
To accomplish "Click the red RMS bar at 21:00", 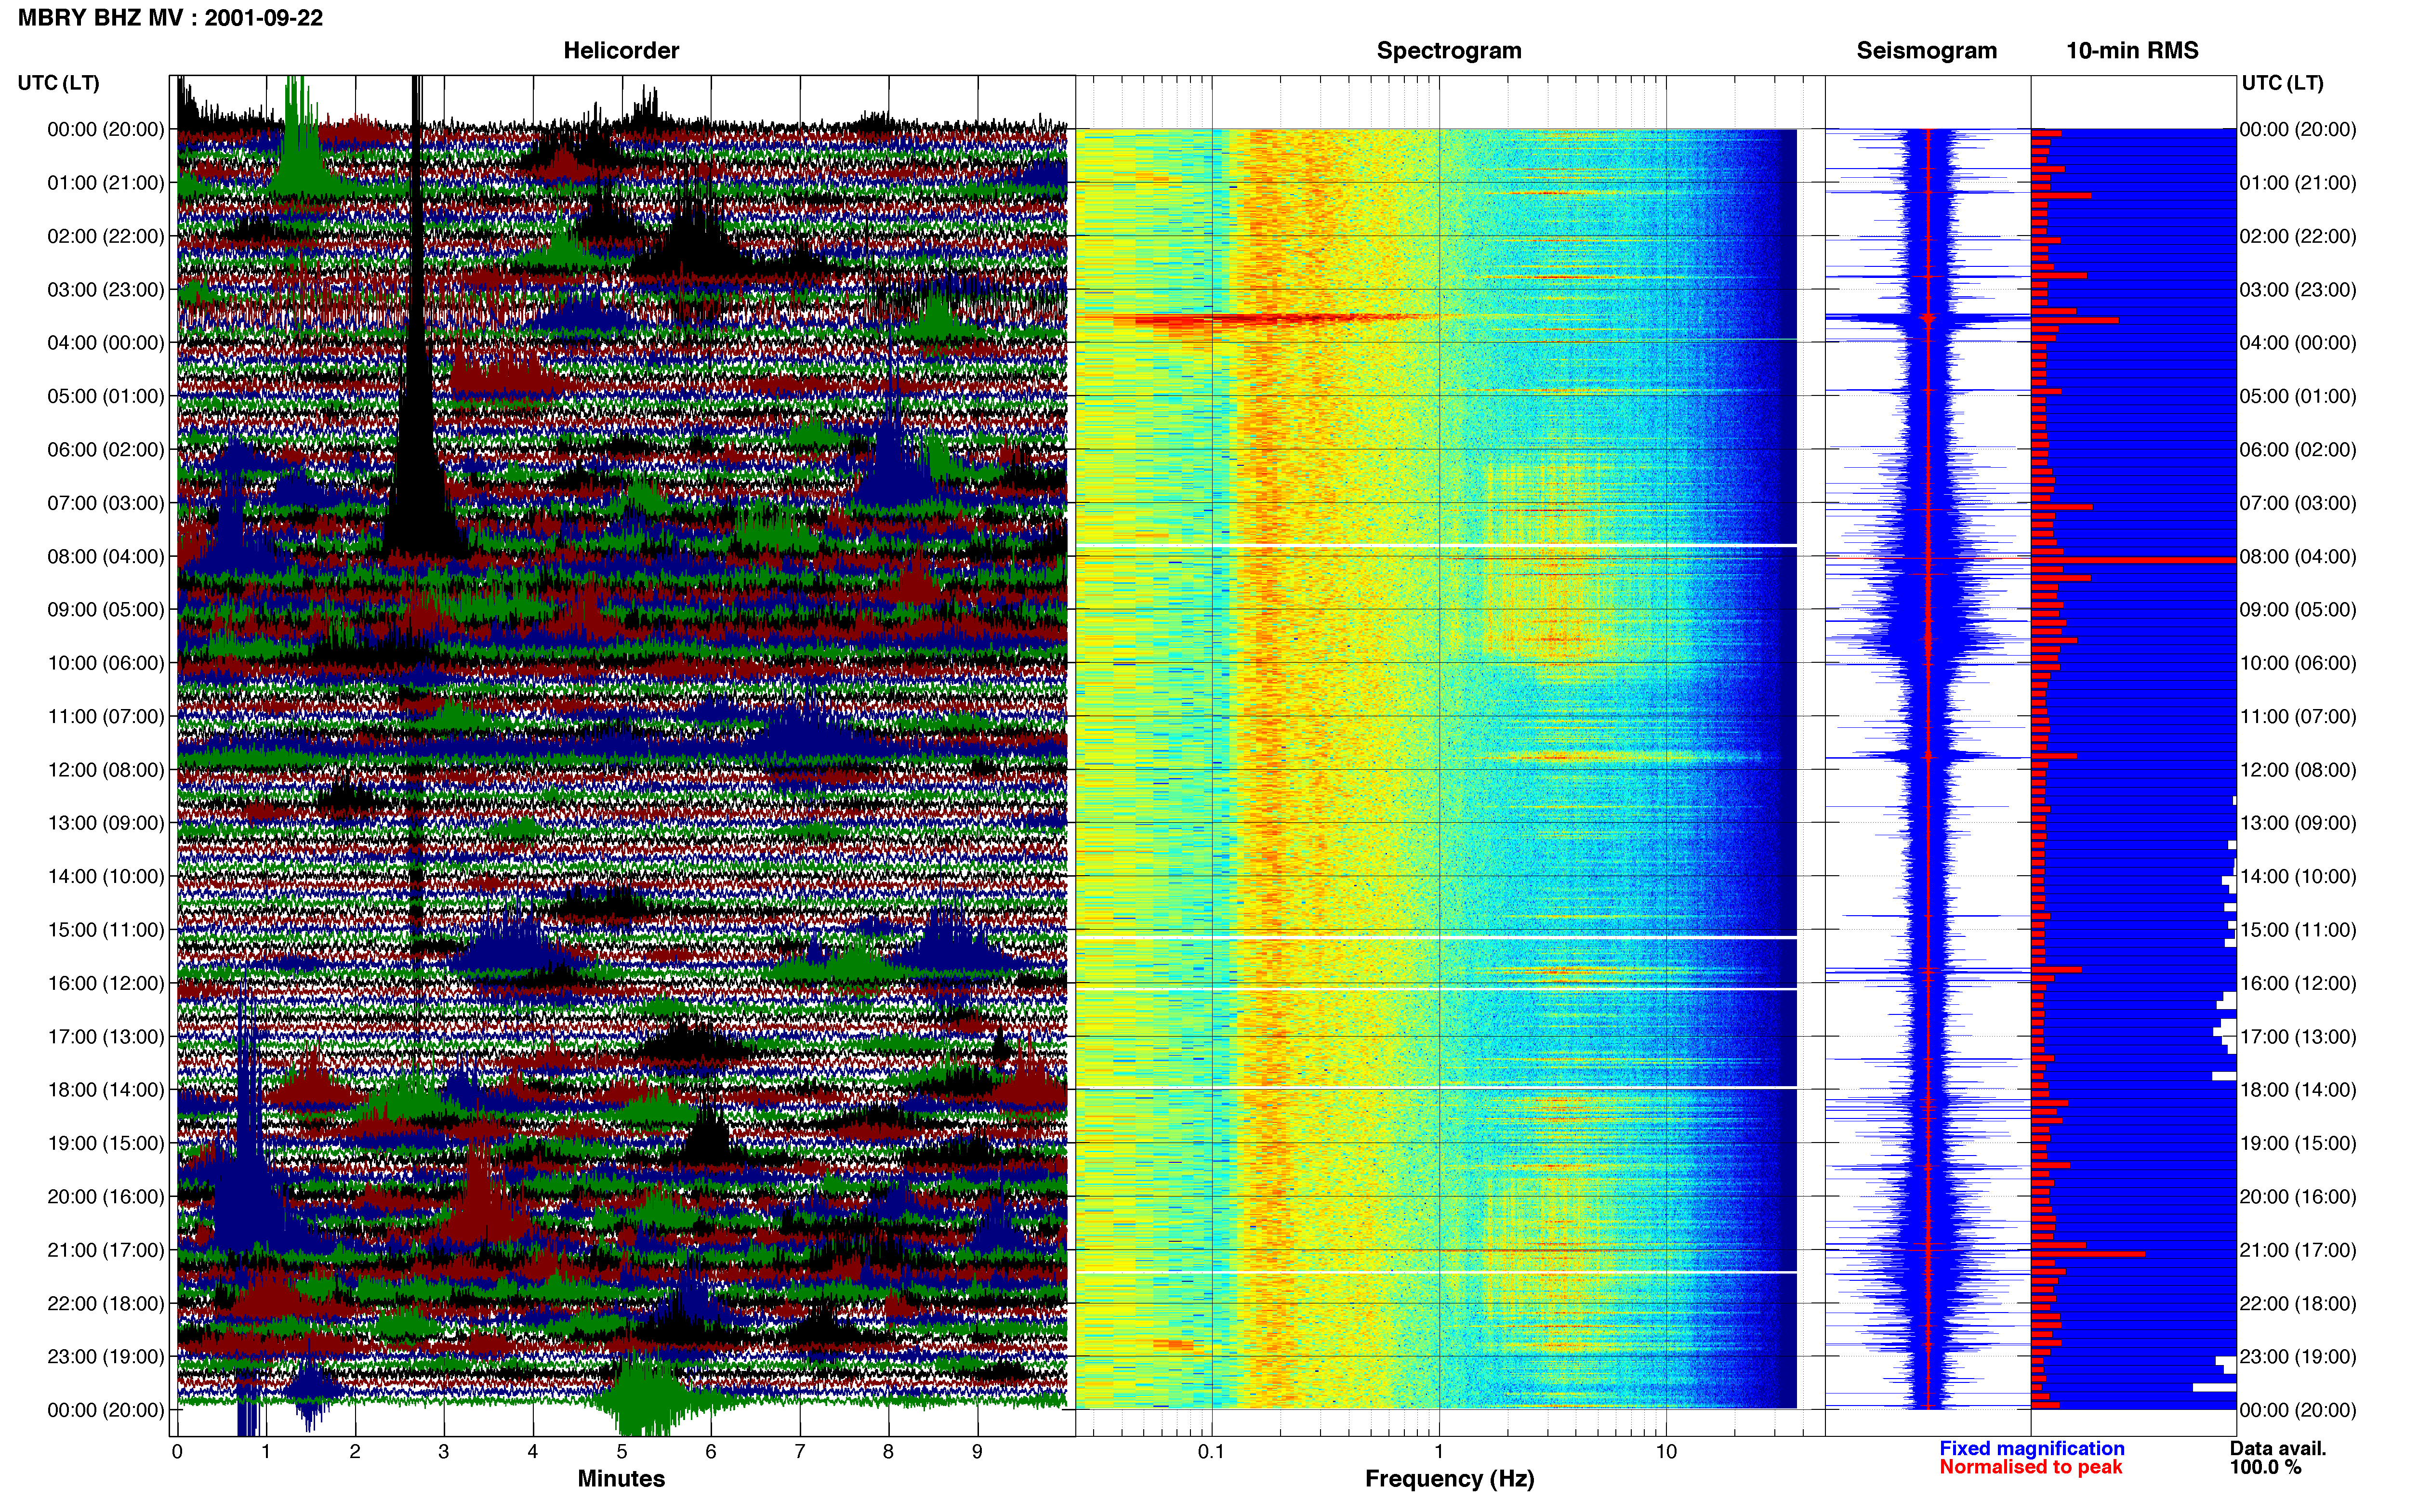I will pos(2088,1254).
